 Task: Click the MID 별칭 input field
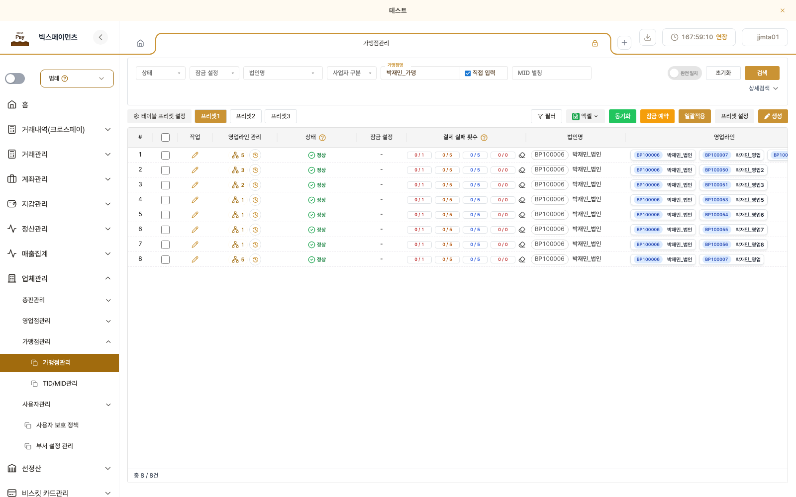(x=552, y=73)
